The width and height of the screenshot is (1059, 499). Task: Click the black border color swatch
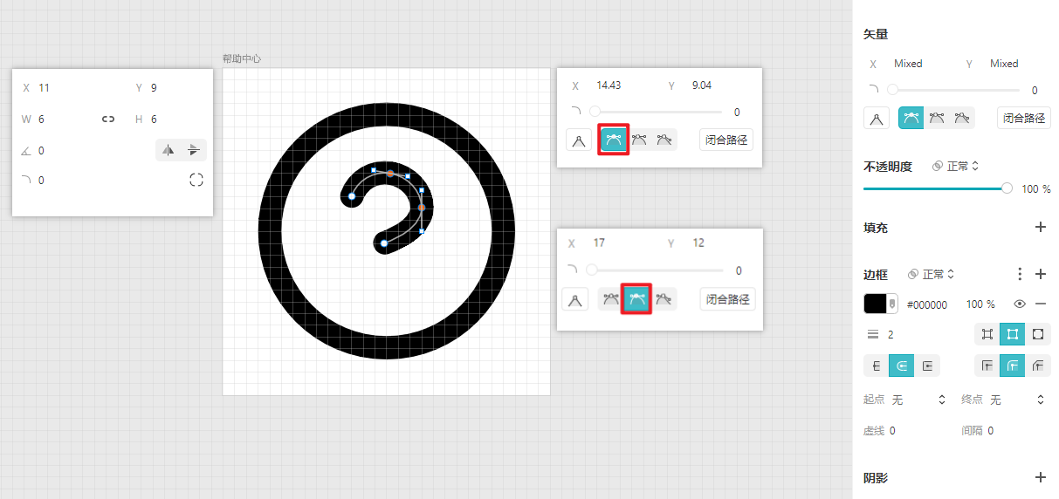click(x=875, y=304)
